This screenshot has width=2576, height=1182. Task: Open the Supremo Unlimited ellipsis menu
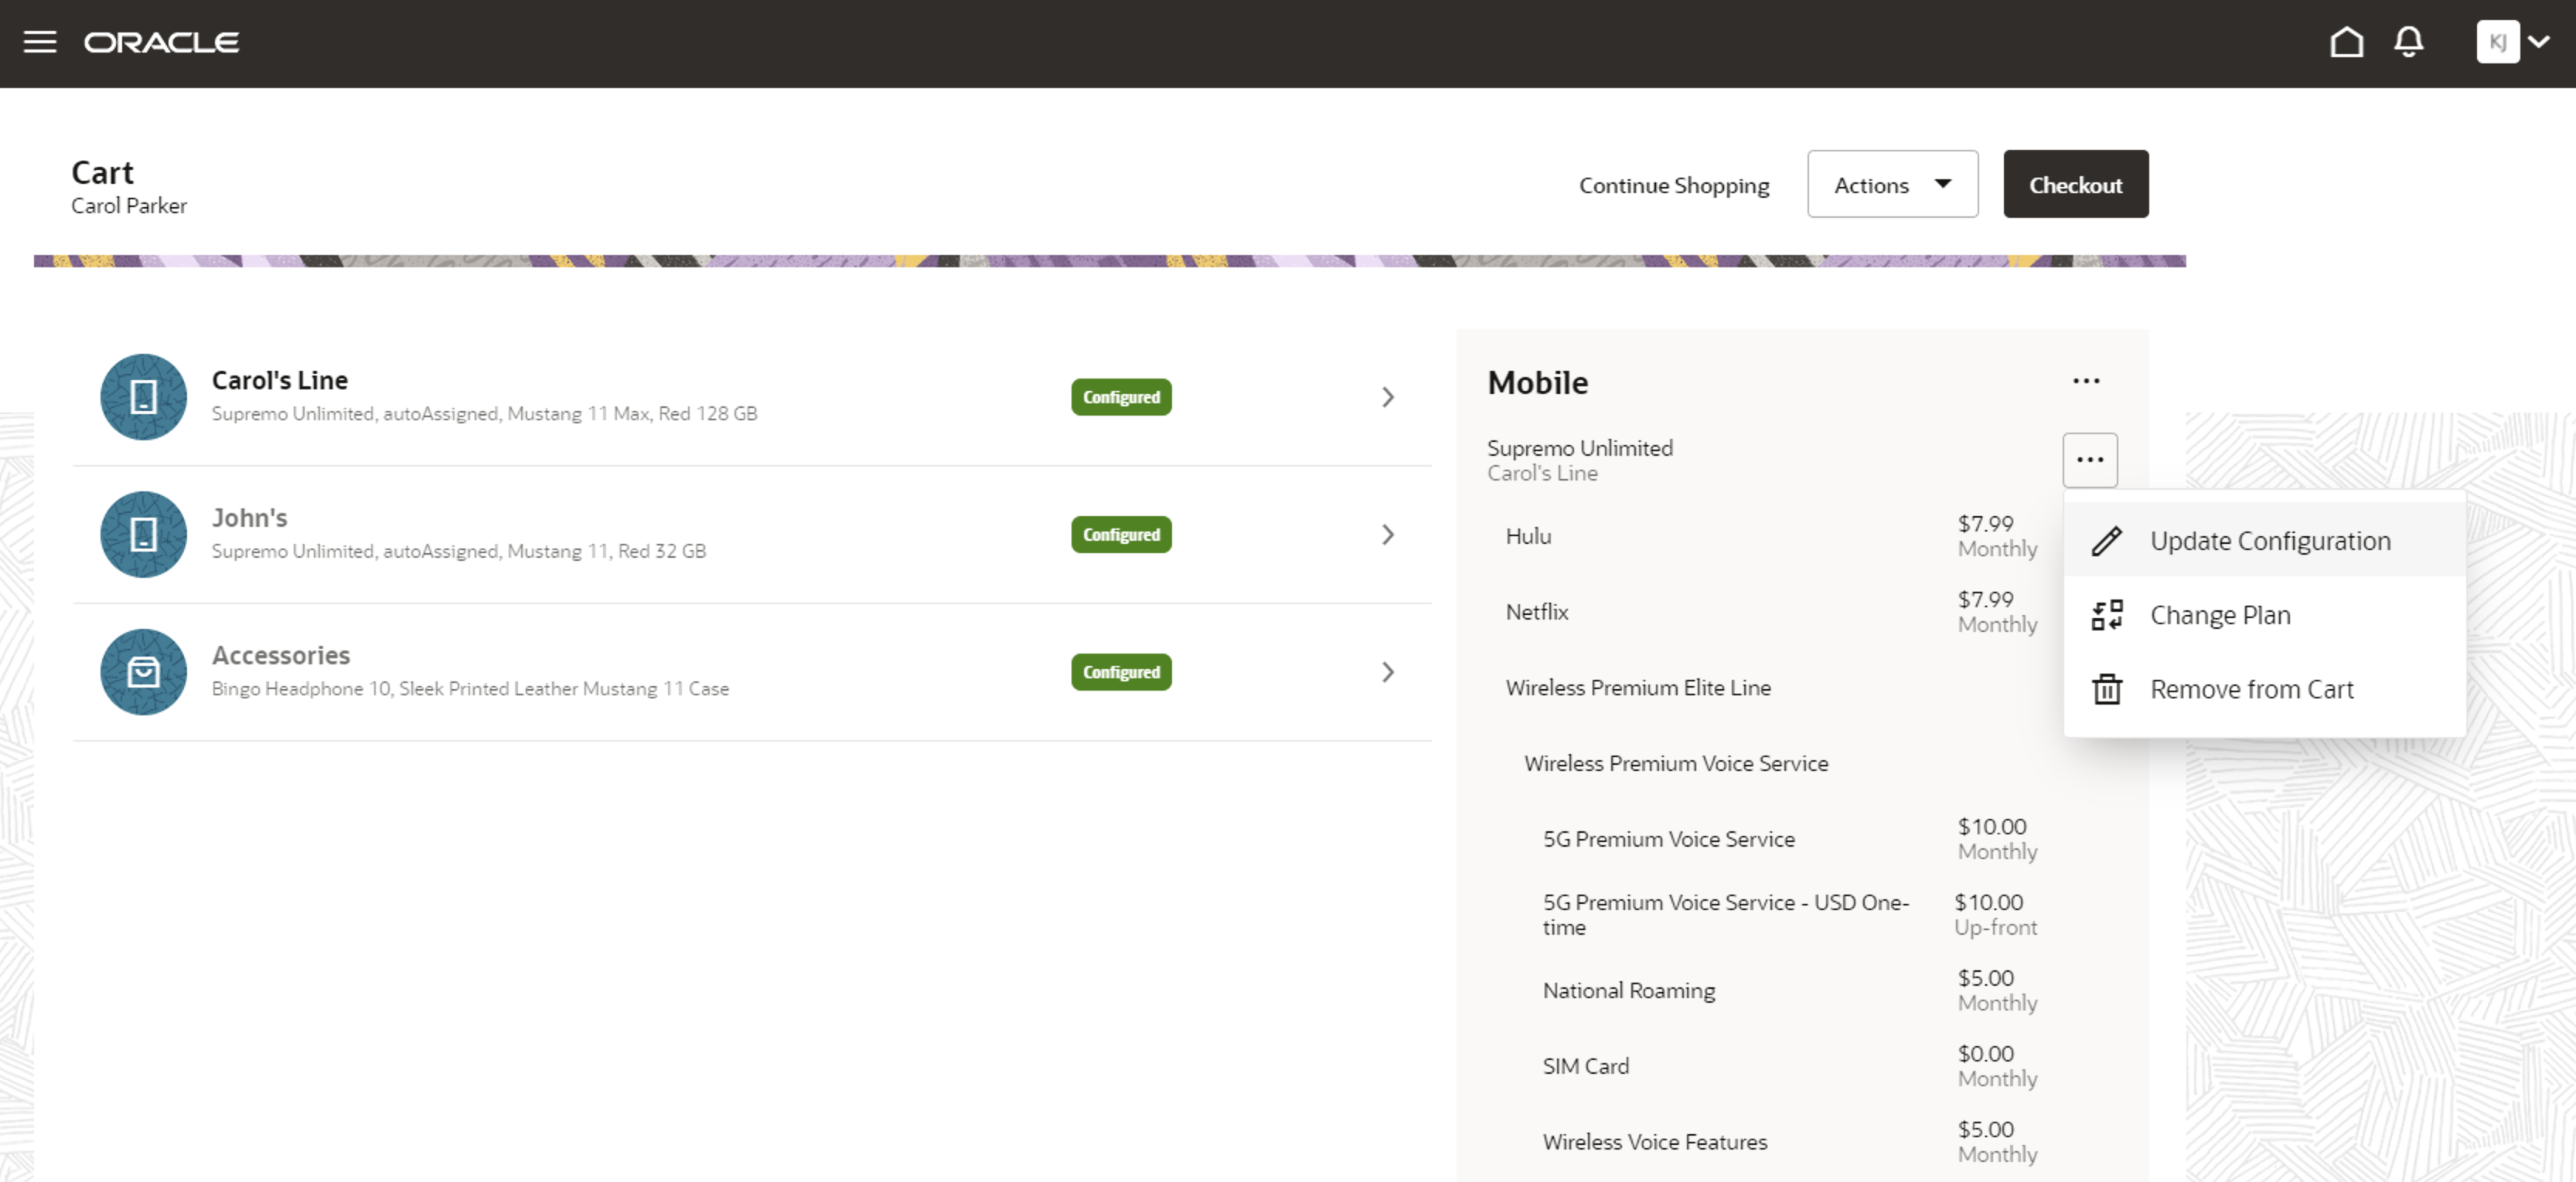click(2089, 459)
